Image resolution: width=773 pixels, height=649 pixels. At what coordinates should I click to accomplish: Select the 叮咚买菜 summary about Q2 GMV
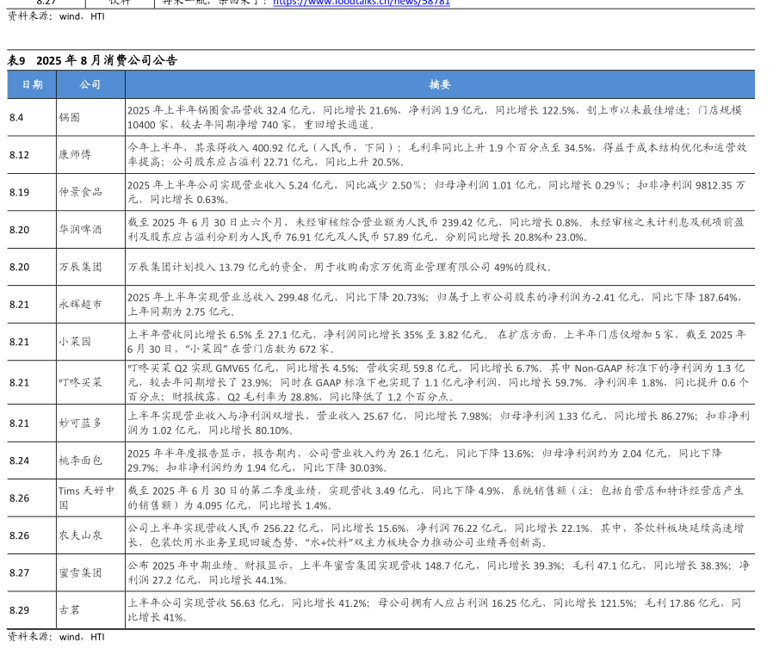438,382
